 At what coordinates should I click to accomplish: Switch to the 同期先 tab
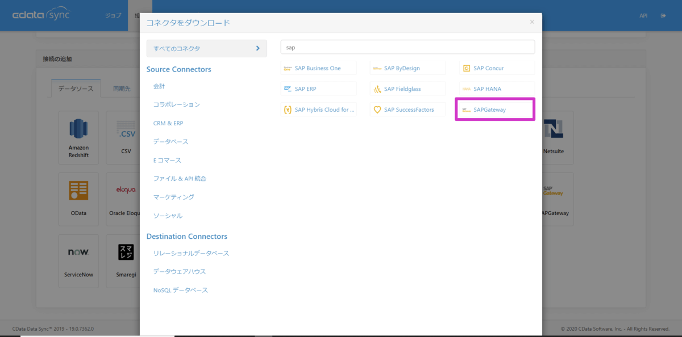(122, 89)
